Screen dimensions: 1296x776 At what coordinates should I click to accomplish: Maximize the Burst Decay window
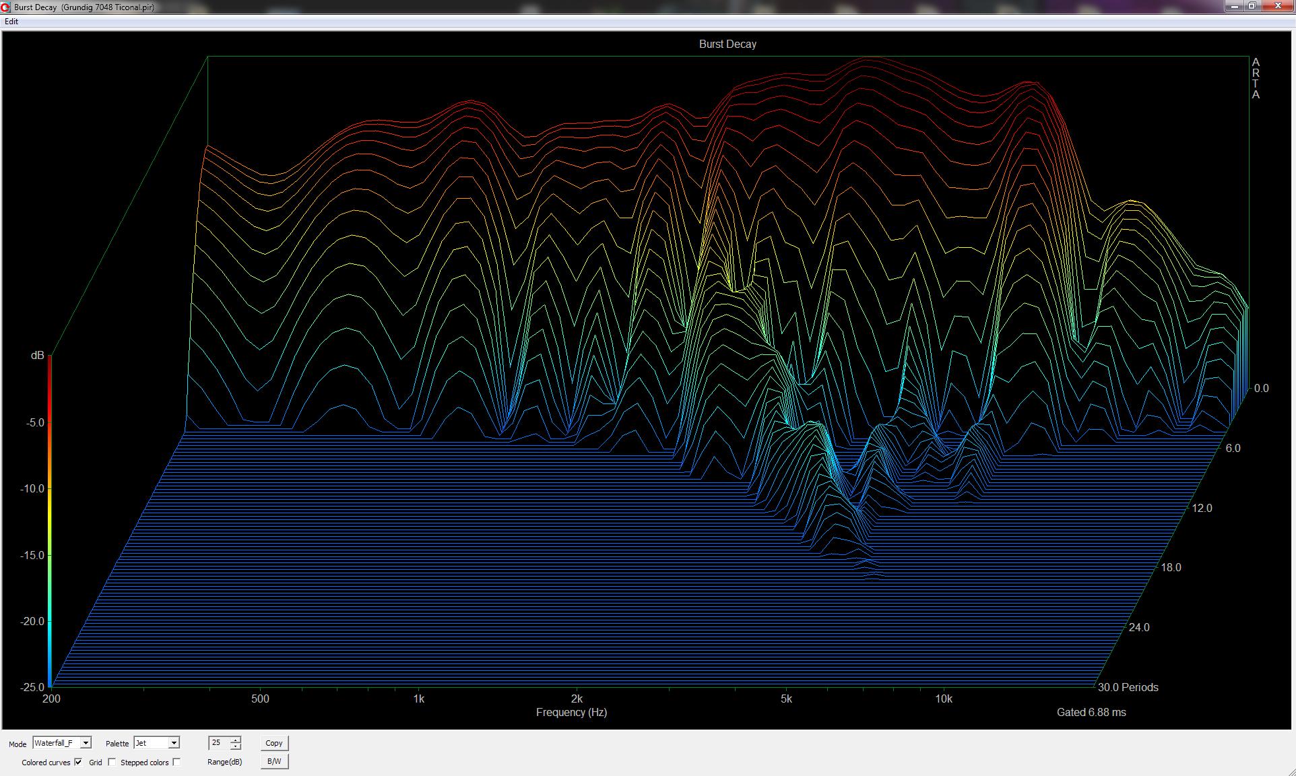tap(1252, 6)
